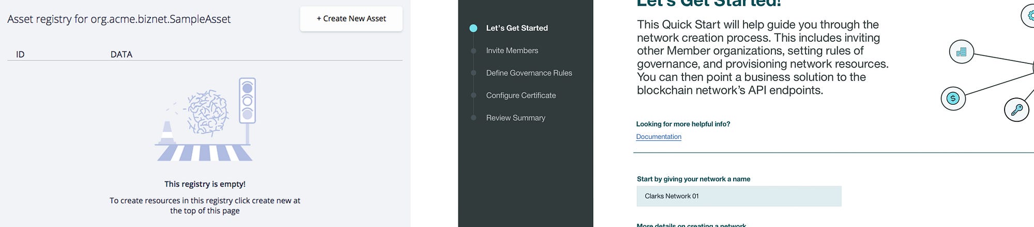1034x227 pixels.
Task: Click the network name input field
Action: [739, 196]
